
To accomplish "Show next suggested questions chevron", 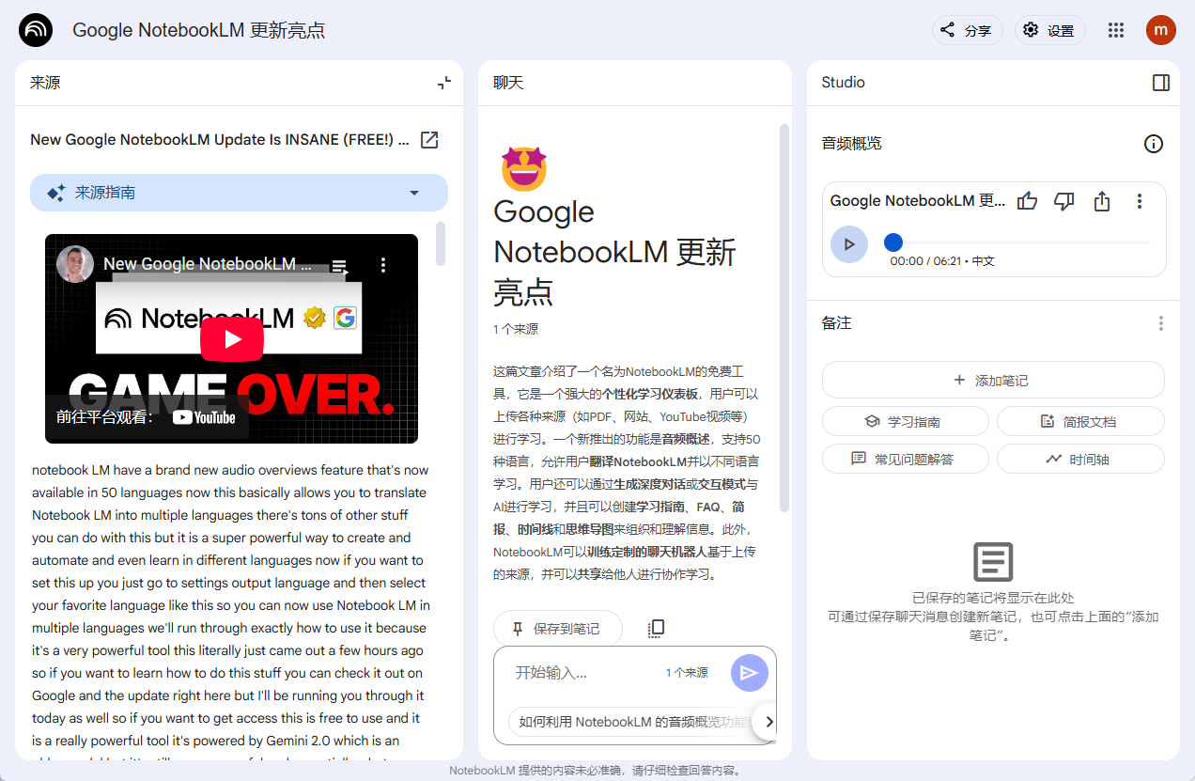I will coord(768,722).
